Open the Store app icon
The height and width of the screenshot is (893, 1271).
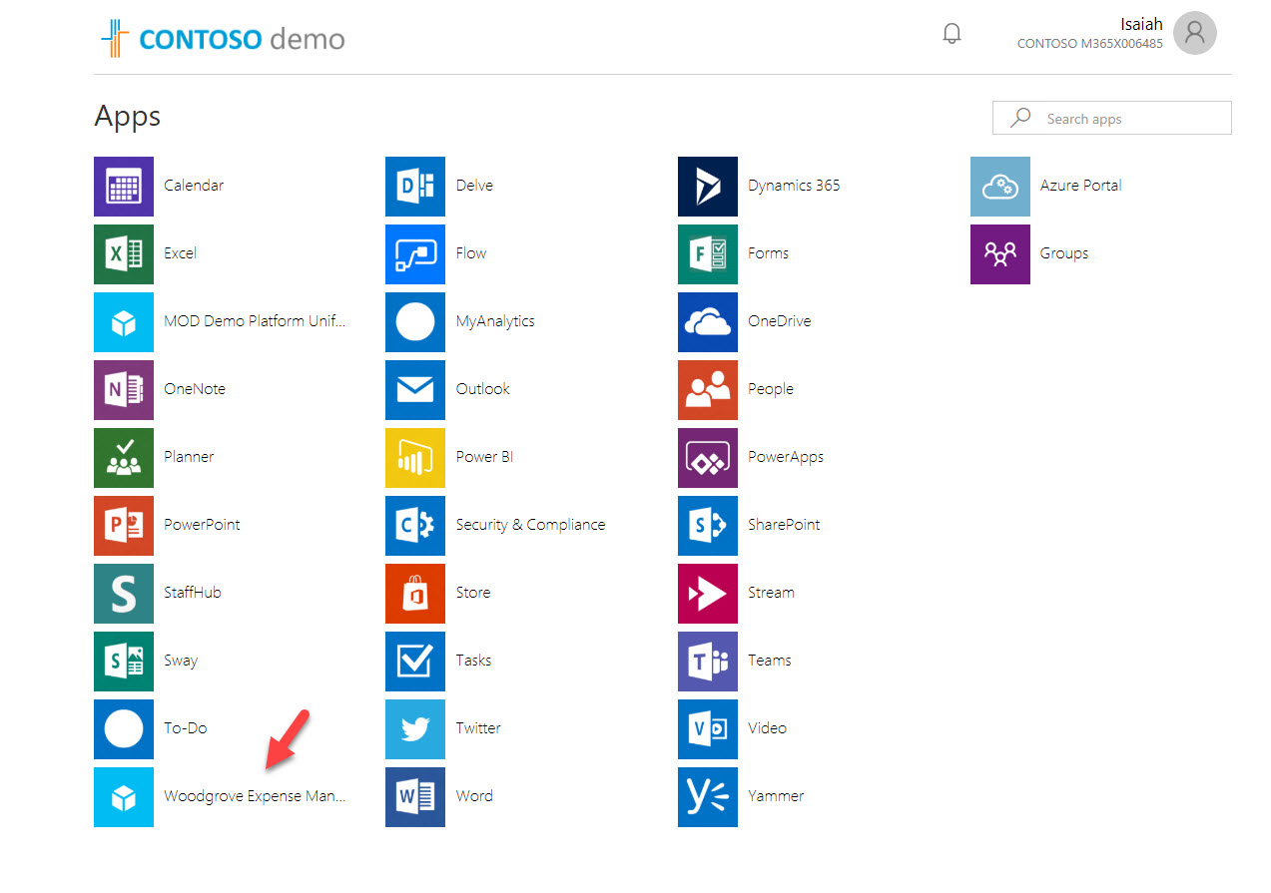click(x=415, y=593)
